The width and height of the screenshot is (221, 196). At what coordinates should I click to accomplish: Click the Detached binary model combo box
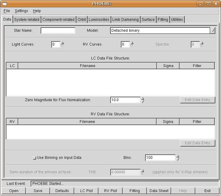160,31
